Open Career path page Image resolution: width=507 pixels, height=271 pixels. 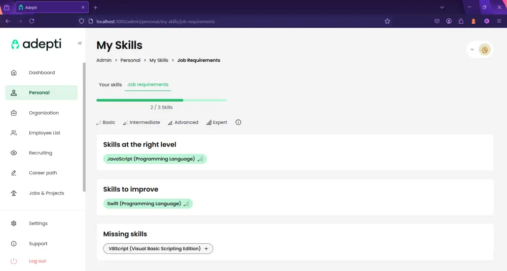click(x=42, y=173)
